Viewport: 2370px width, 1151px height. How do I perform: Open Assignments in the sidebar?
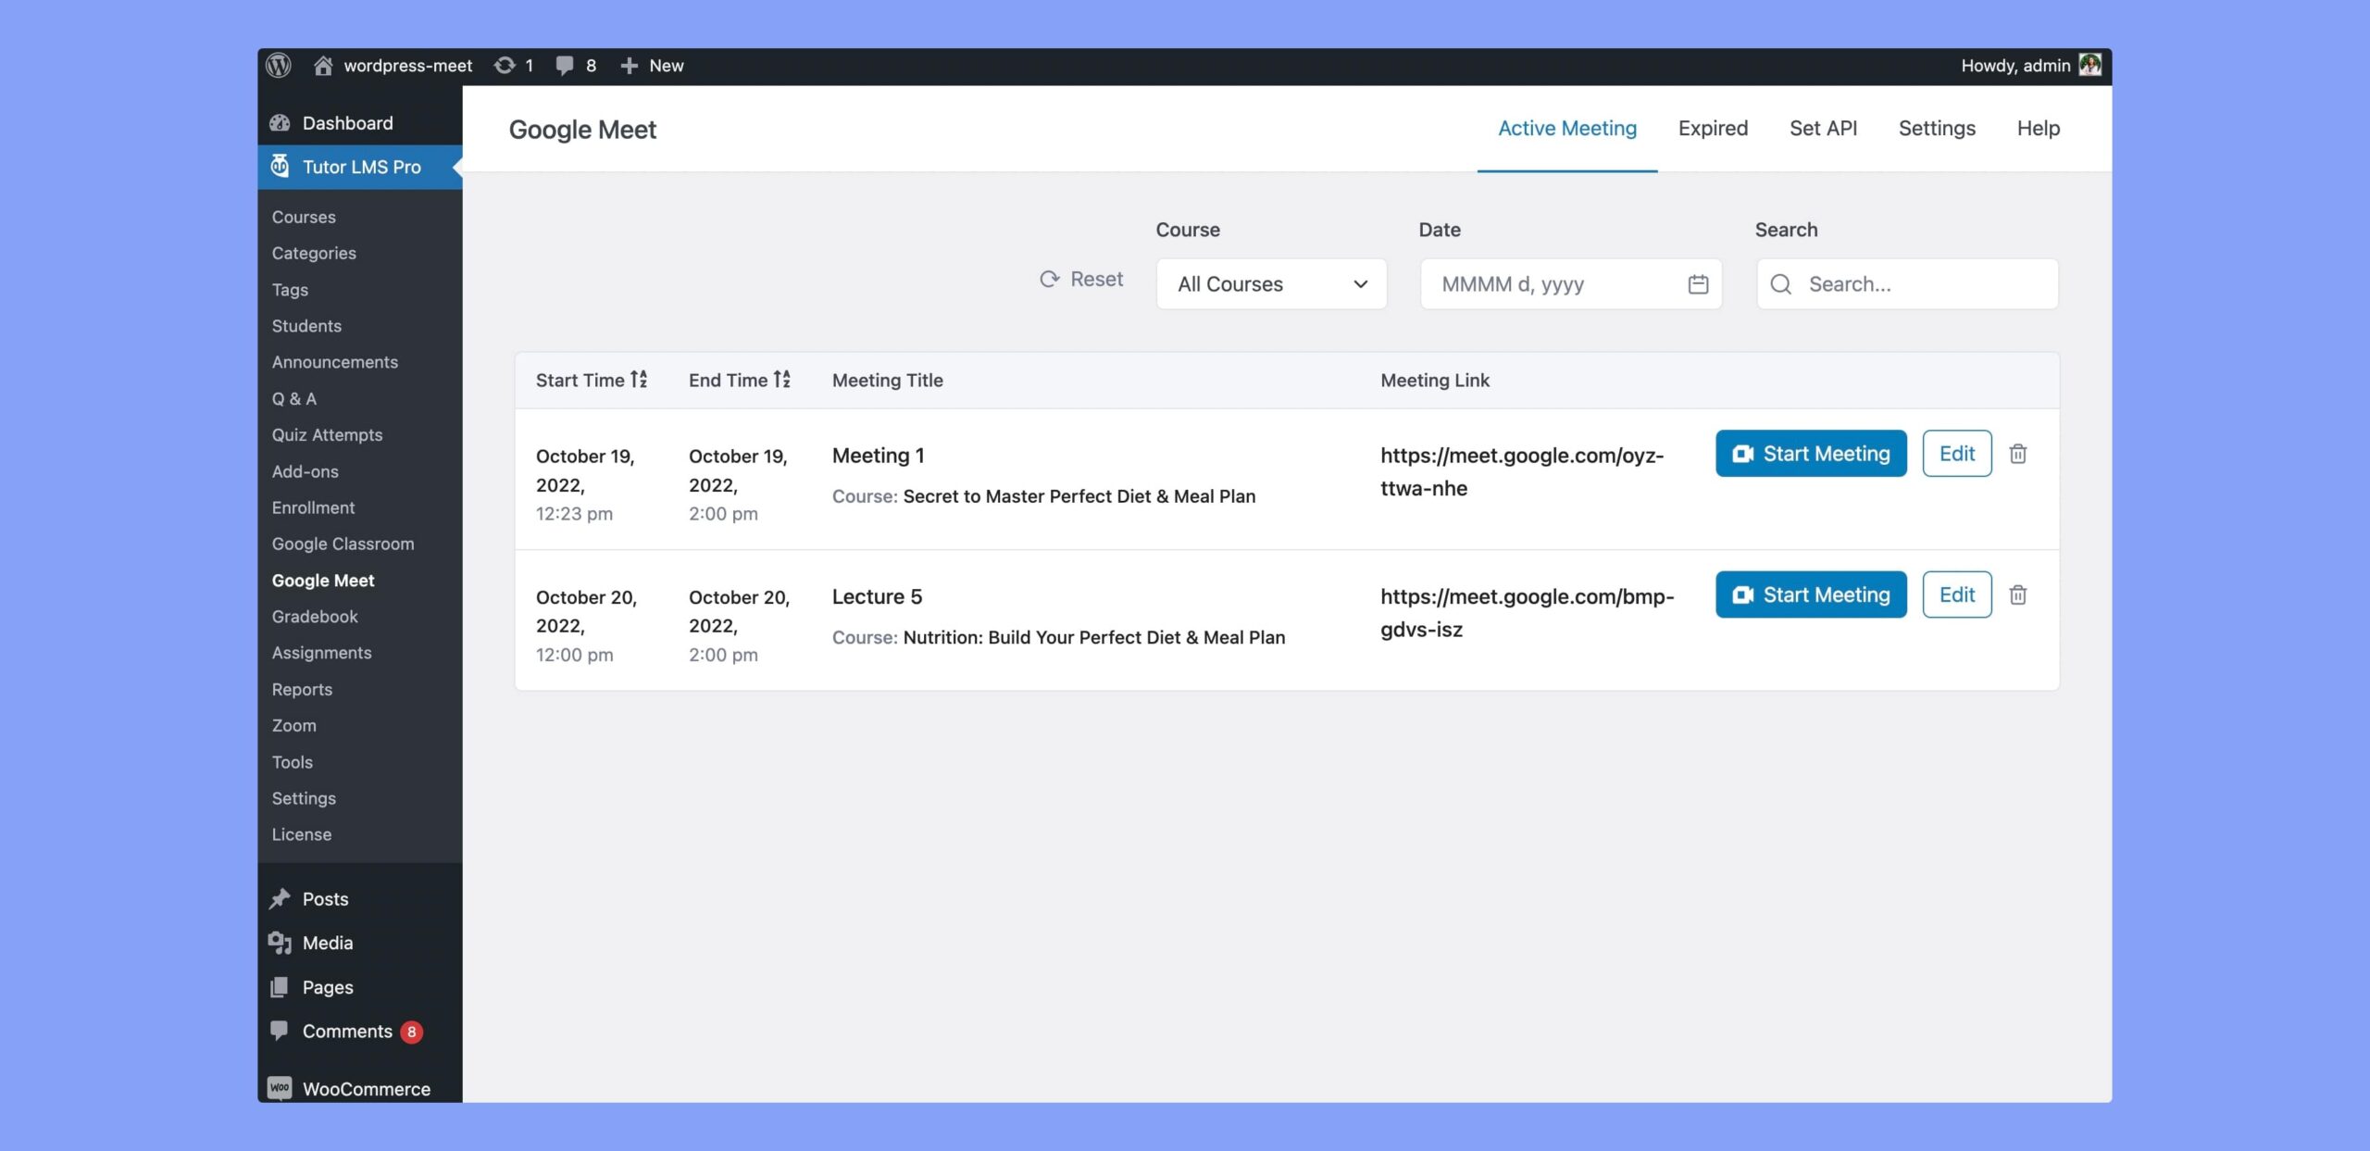click(x=321, y=653)
